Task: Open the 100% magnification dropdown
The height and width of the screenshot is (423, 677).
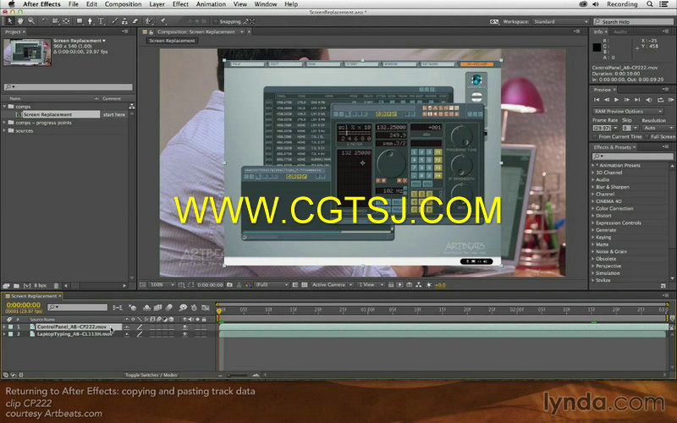Action: (x=162, y=285)
